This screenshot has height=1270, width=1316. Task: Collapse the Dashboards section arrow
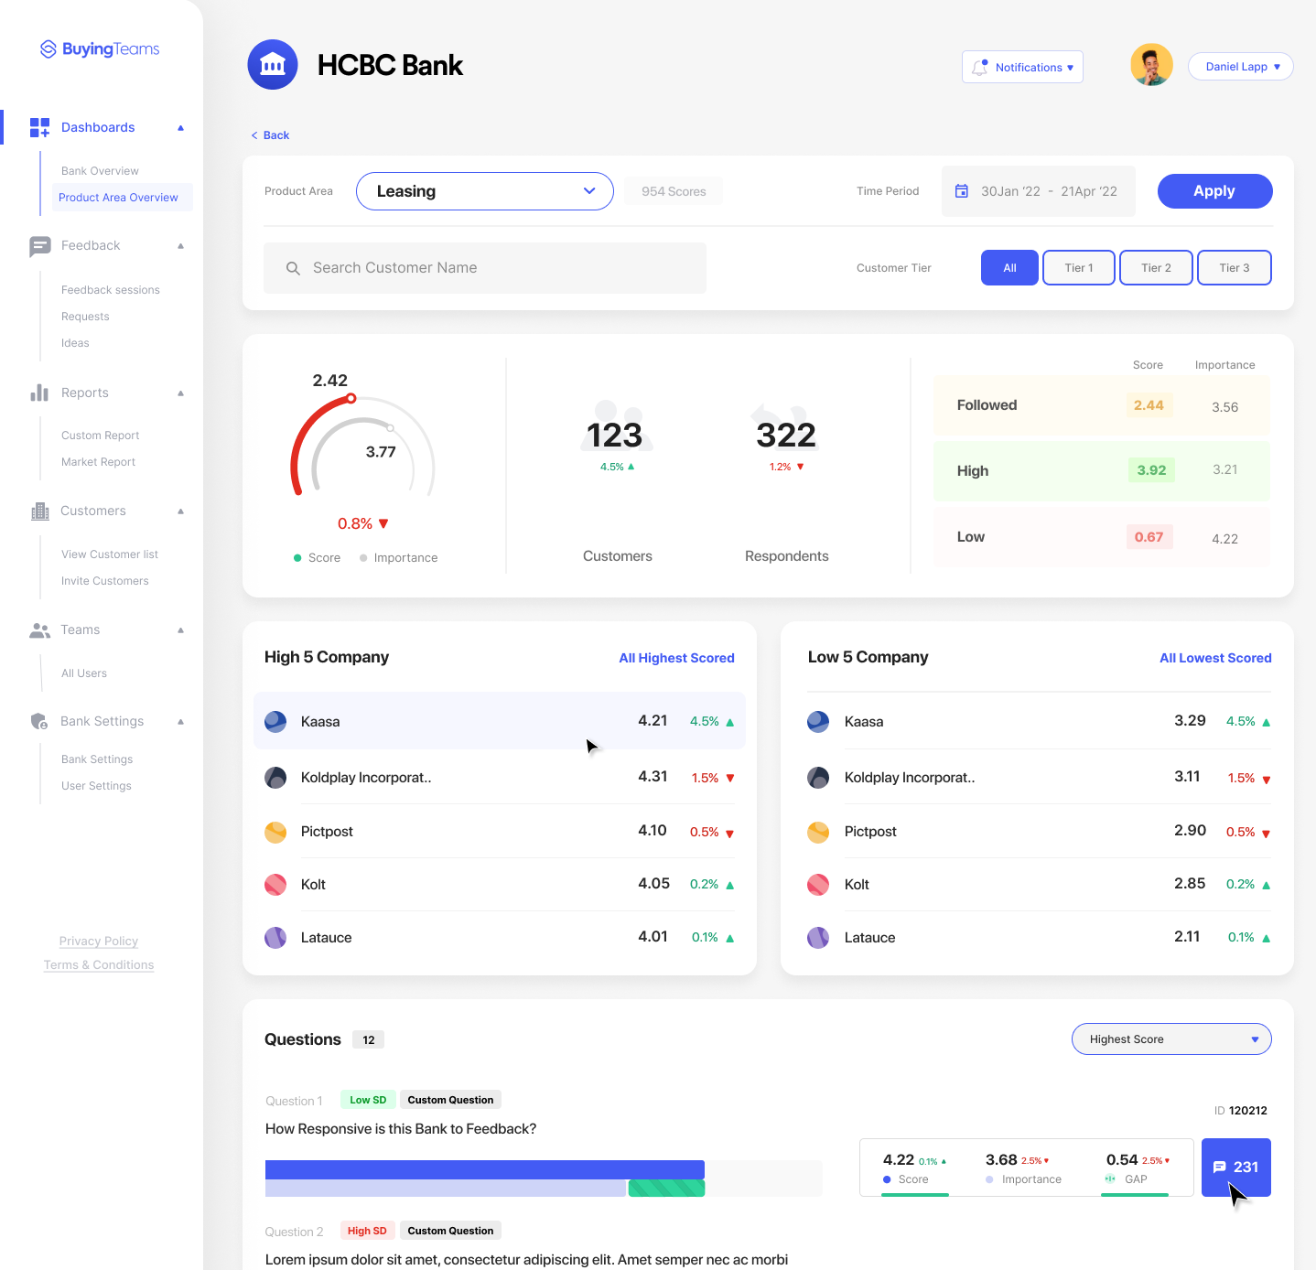click(x=181, y=128)
